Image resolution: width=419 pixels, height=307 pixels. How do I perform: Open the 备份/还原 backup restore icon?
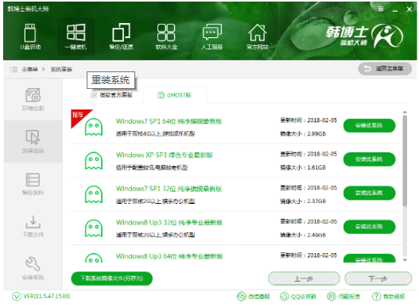(121, 33)
